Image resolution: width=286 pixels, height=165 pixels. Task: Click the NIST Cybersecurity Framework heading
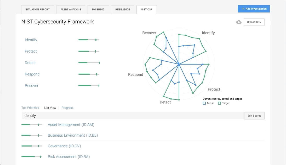pos(58,22)
